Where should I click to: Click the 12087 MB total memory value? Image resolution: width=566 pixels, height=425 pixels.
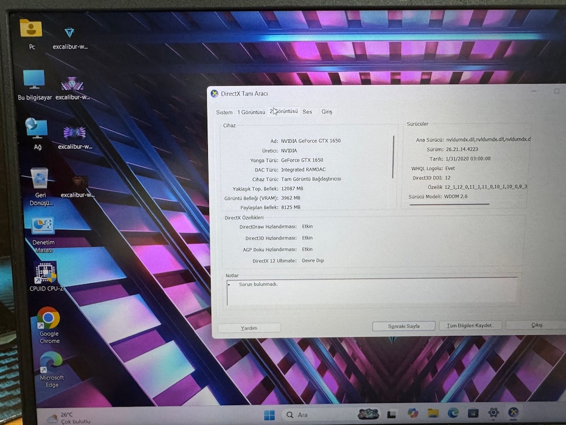pyautogui.click(x=292, y=188)
